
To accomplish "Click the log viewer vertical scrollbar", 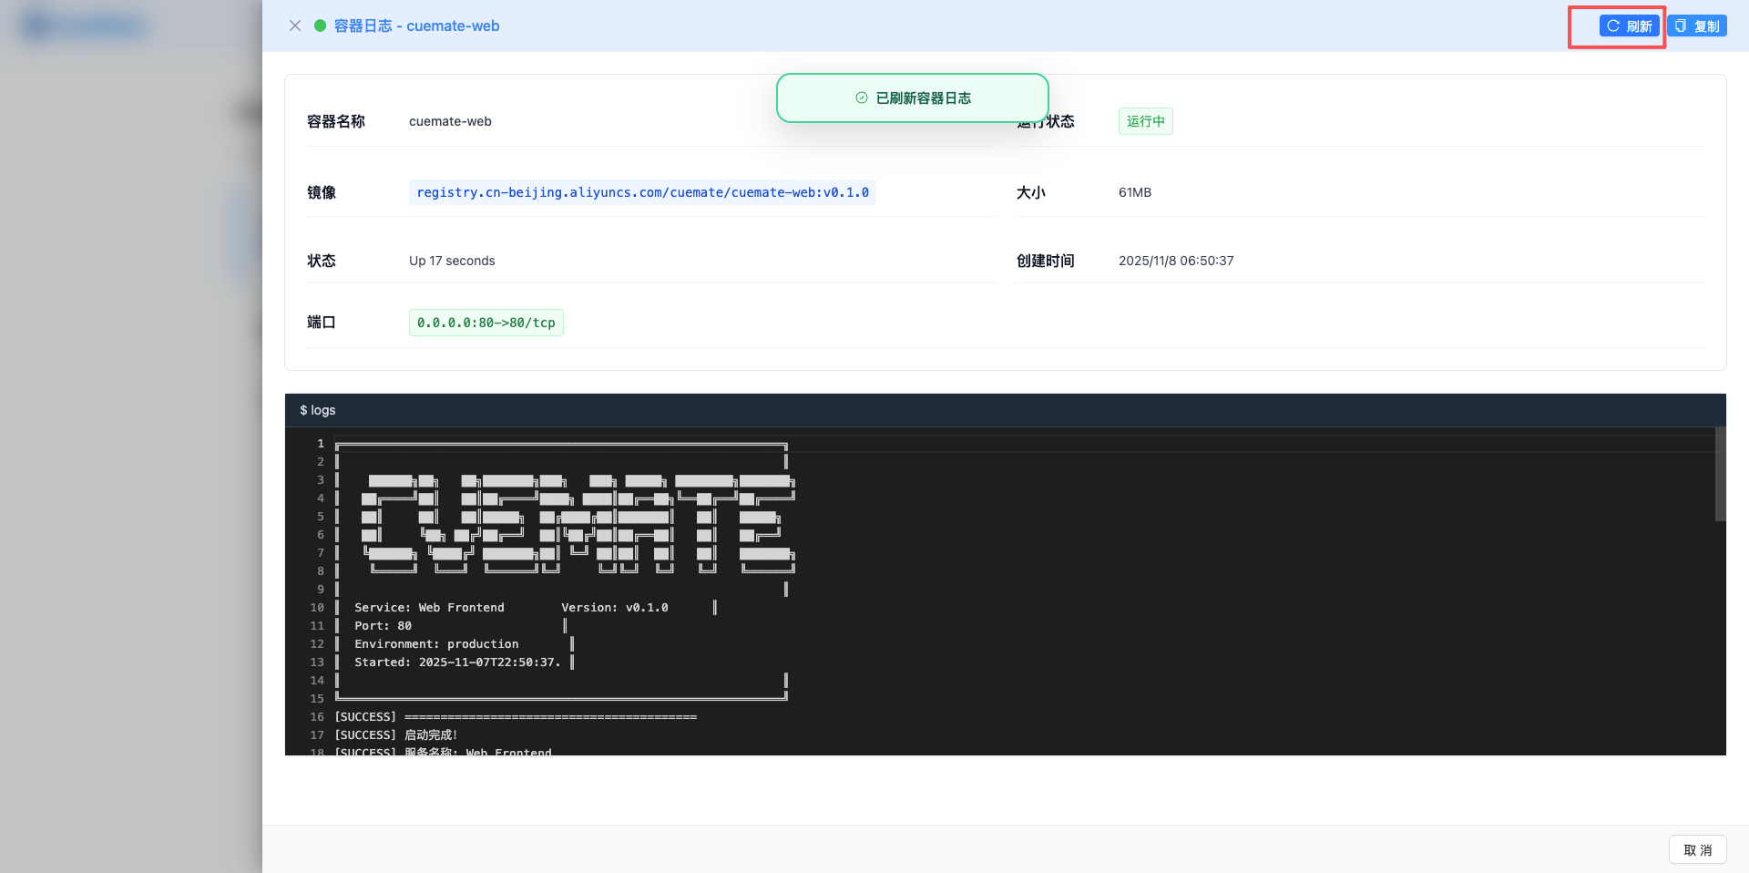I will tap(1720, 474).
